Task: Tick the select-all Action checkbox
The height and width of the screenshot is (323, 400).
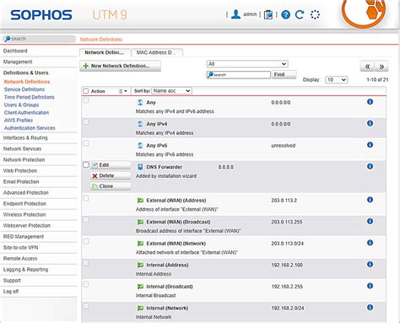Action: (86, 91)
